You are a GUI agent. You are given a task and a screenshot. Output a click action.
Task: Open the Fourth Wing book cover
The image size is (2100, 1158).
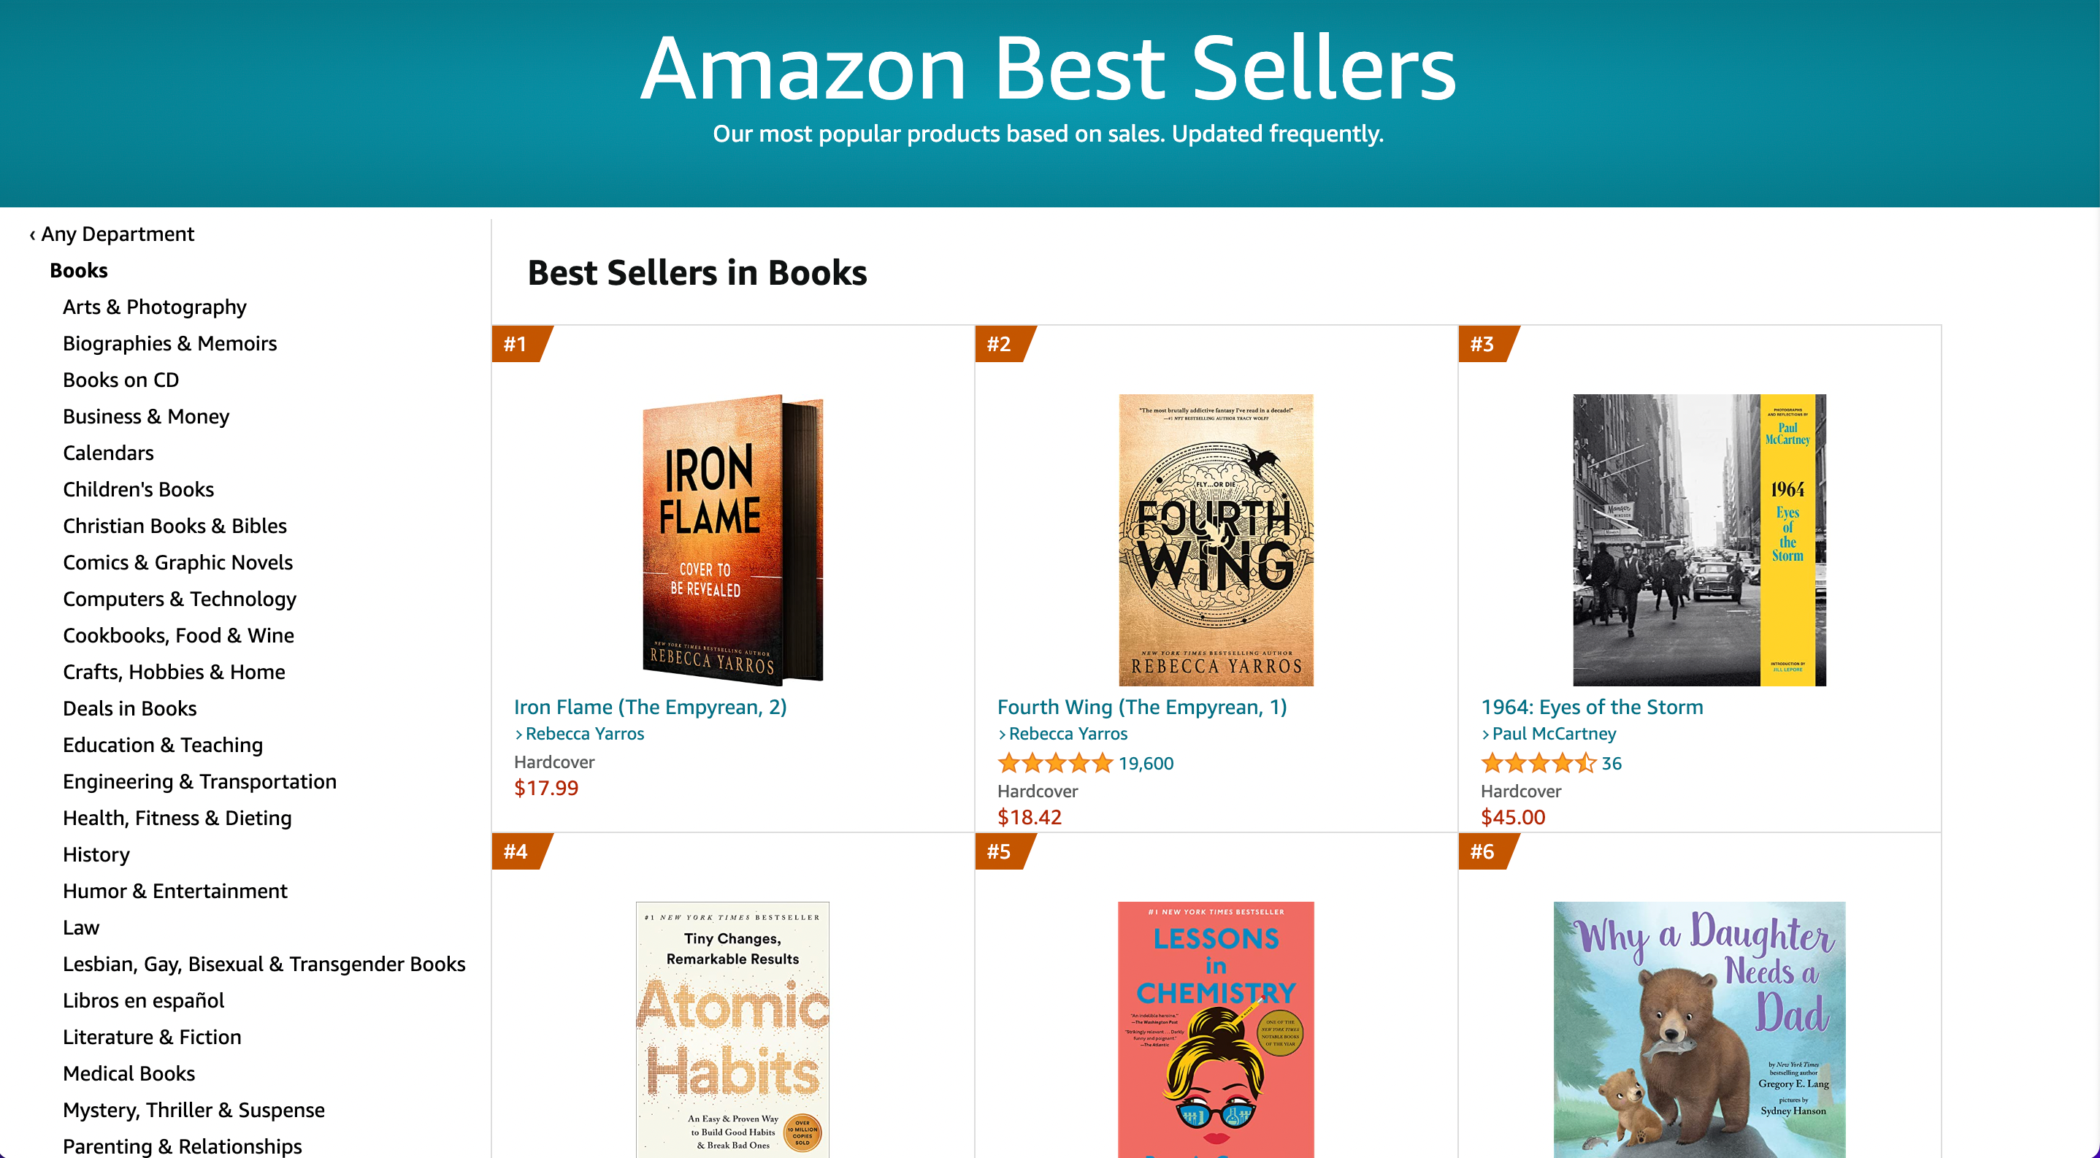point(1216,540)
